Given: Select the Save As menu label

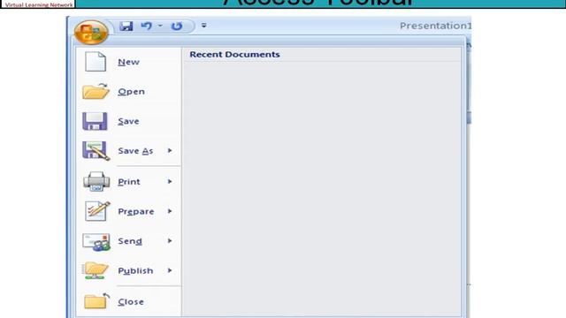Looking at the screenshot, I should (135, 151).
